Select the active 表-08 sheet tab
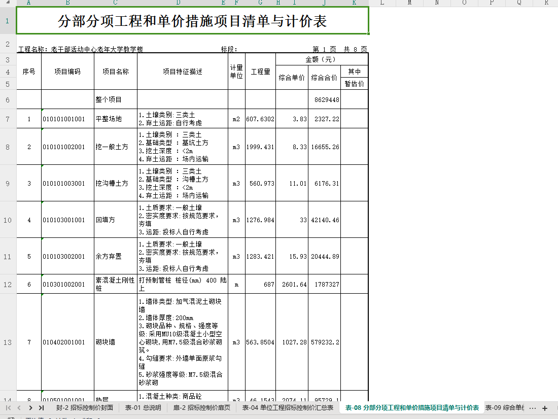Screen dimensions: 558x419 412,408
